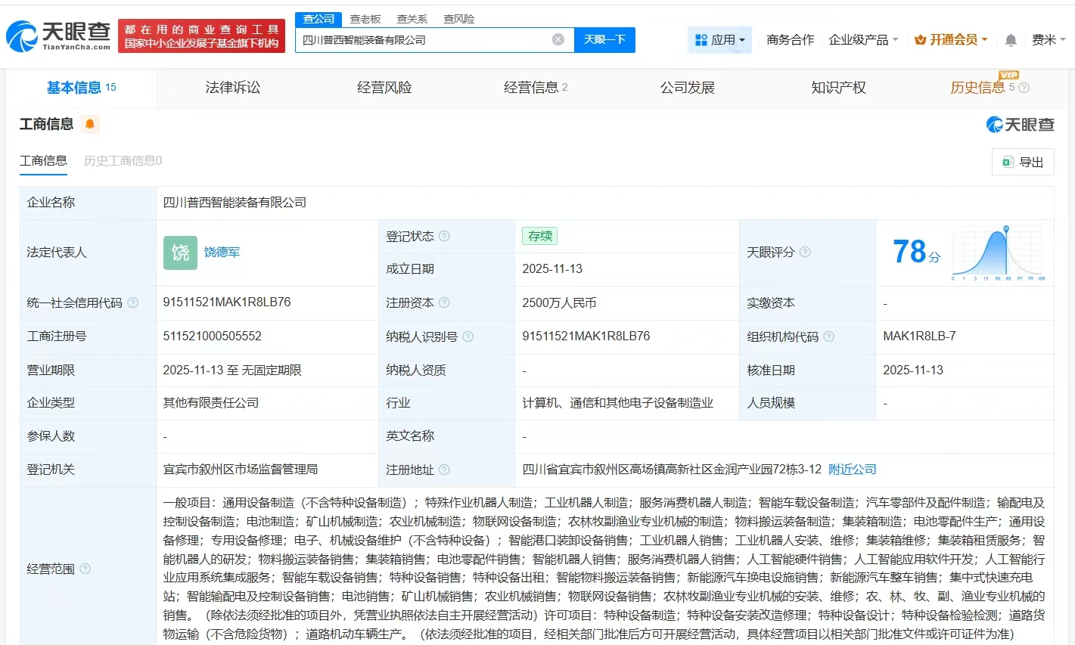The image size is (1075, 645).
Task: Click question mark icon beside 天眼评分
Action: [x=805, y=252]
